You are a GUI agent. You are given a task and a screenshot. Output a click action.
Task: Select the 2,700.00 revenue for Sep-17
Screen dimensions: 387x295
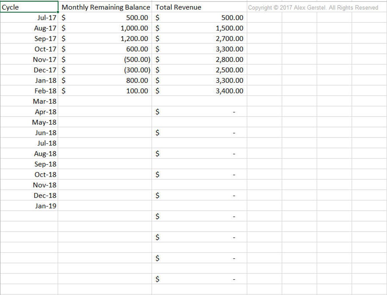point(199,38)
